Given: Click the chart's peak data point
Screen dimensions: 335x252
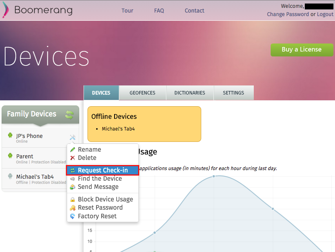Looking at the screenshot, I should pos(214,176).
